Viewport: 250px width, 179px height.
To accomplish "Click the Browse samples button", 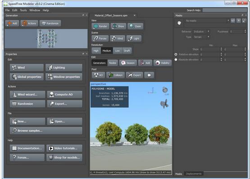I will [46, 130].
